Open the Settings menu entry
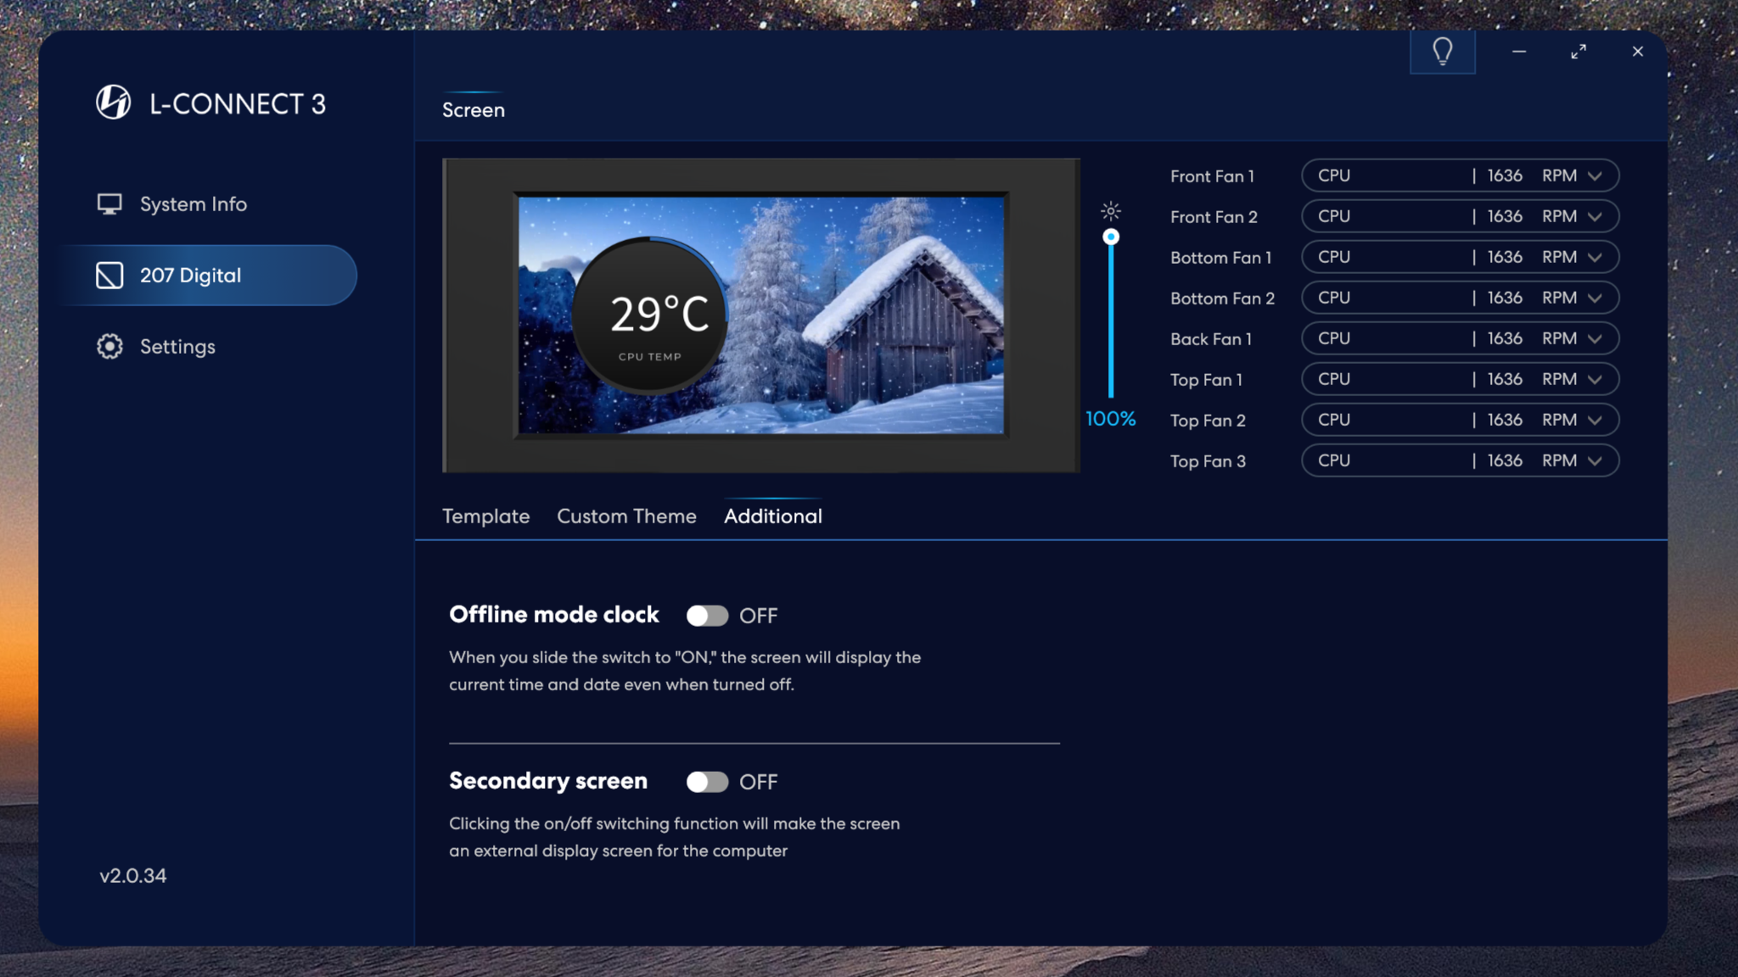Image resolution: width=1738 pixels, height=977 pixels. (177, 347)
